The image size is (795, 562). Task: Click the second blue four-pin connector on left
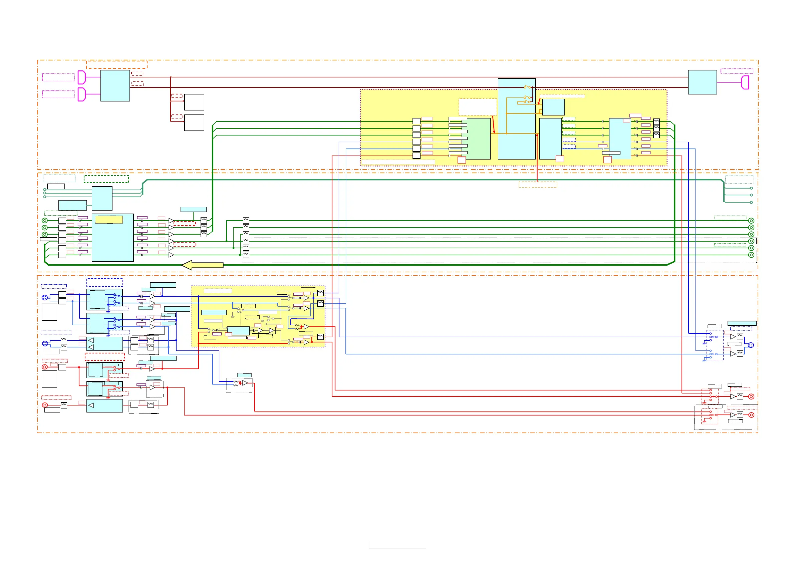coord(45,343)
